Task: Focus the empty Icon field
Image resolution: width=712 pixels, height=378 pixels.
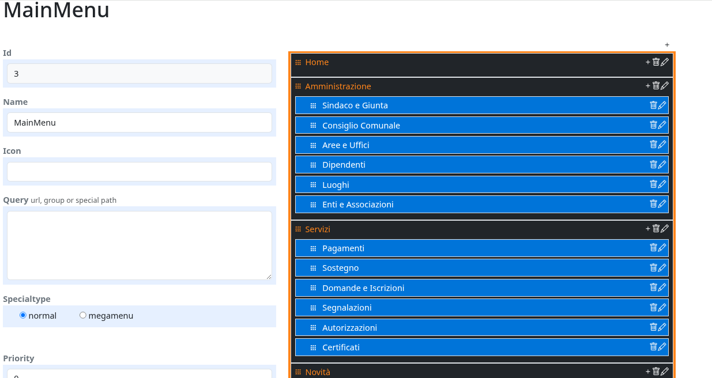Action: tap(140, 171)
